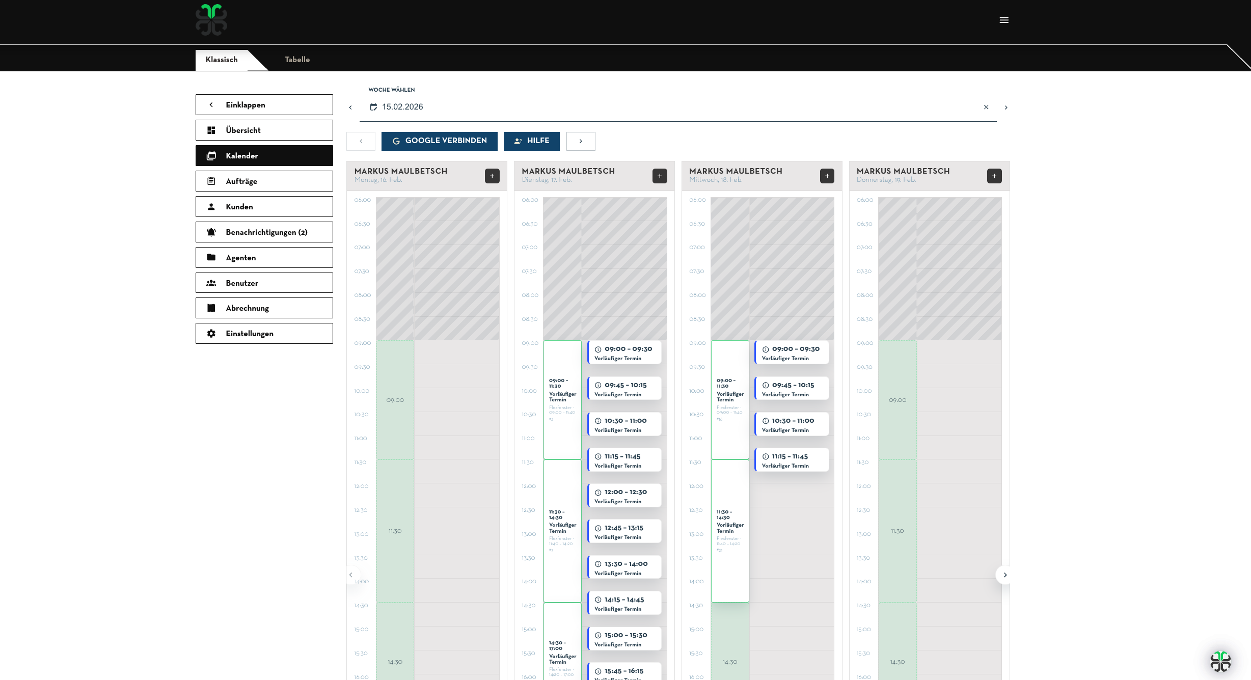Image resolution: width=1251 pixels, height=680 pixels.
Task: Go to next week arrow
Action: coord(1006,107)
